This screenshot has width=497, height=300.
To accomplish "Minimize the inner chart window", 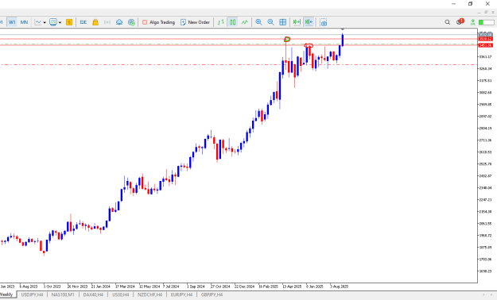I will click(480, 13).
